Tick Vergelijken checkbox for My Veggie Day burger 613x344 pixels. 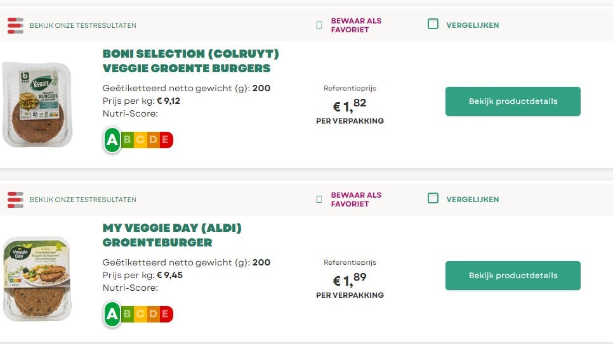point(433,198)
